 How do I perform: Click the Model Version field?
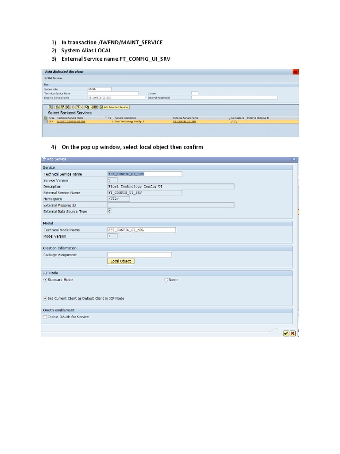112,236
